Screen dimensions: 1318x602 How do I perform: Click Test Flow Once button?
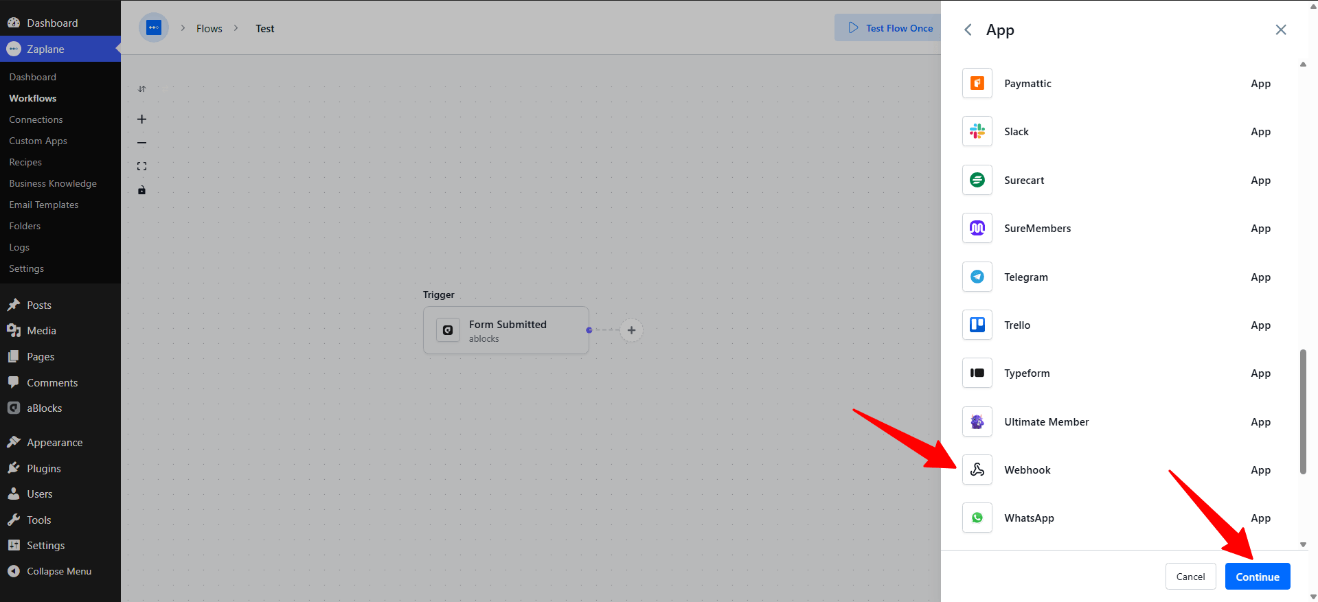(x=890, y=27)
